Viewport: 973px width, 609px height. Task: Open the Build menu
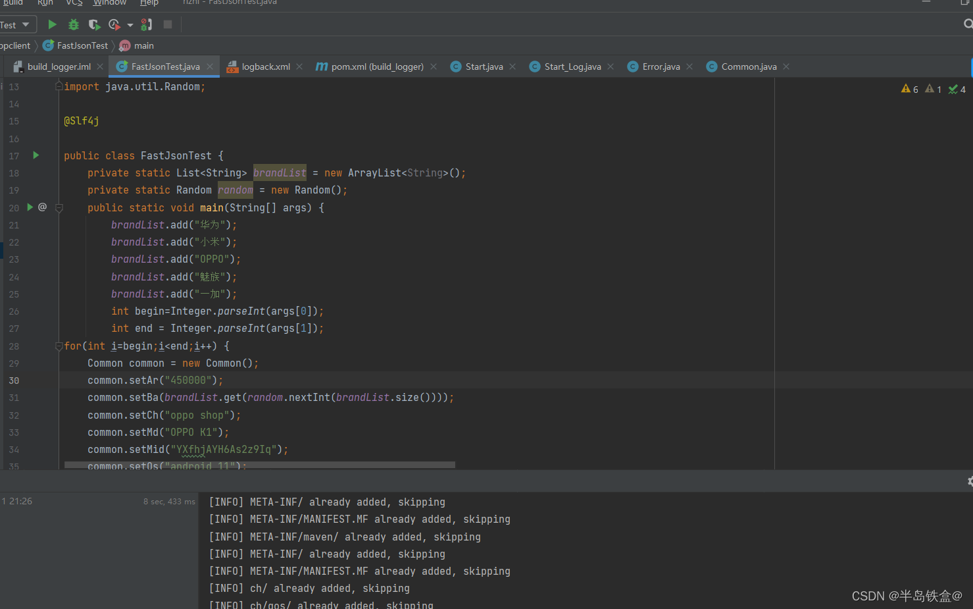[12, 3]
